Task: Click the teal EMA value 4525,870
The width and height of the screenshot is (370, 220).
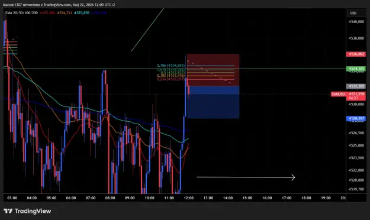Action: (82, 13)
